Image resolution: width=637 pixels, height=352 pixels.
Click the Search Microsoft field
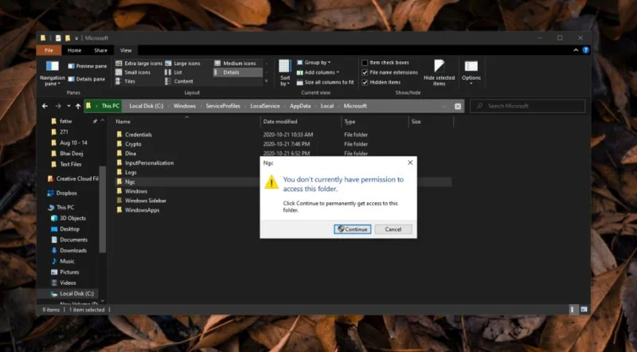528,106
